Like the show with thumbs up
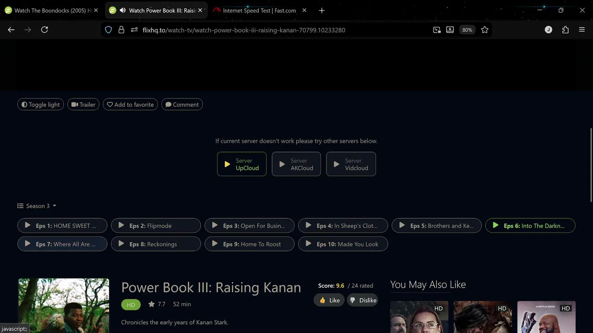593x333 pixels. (329, 300)
